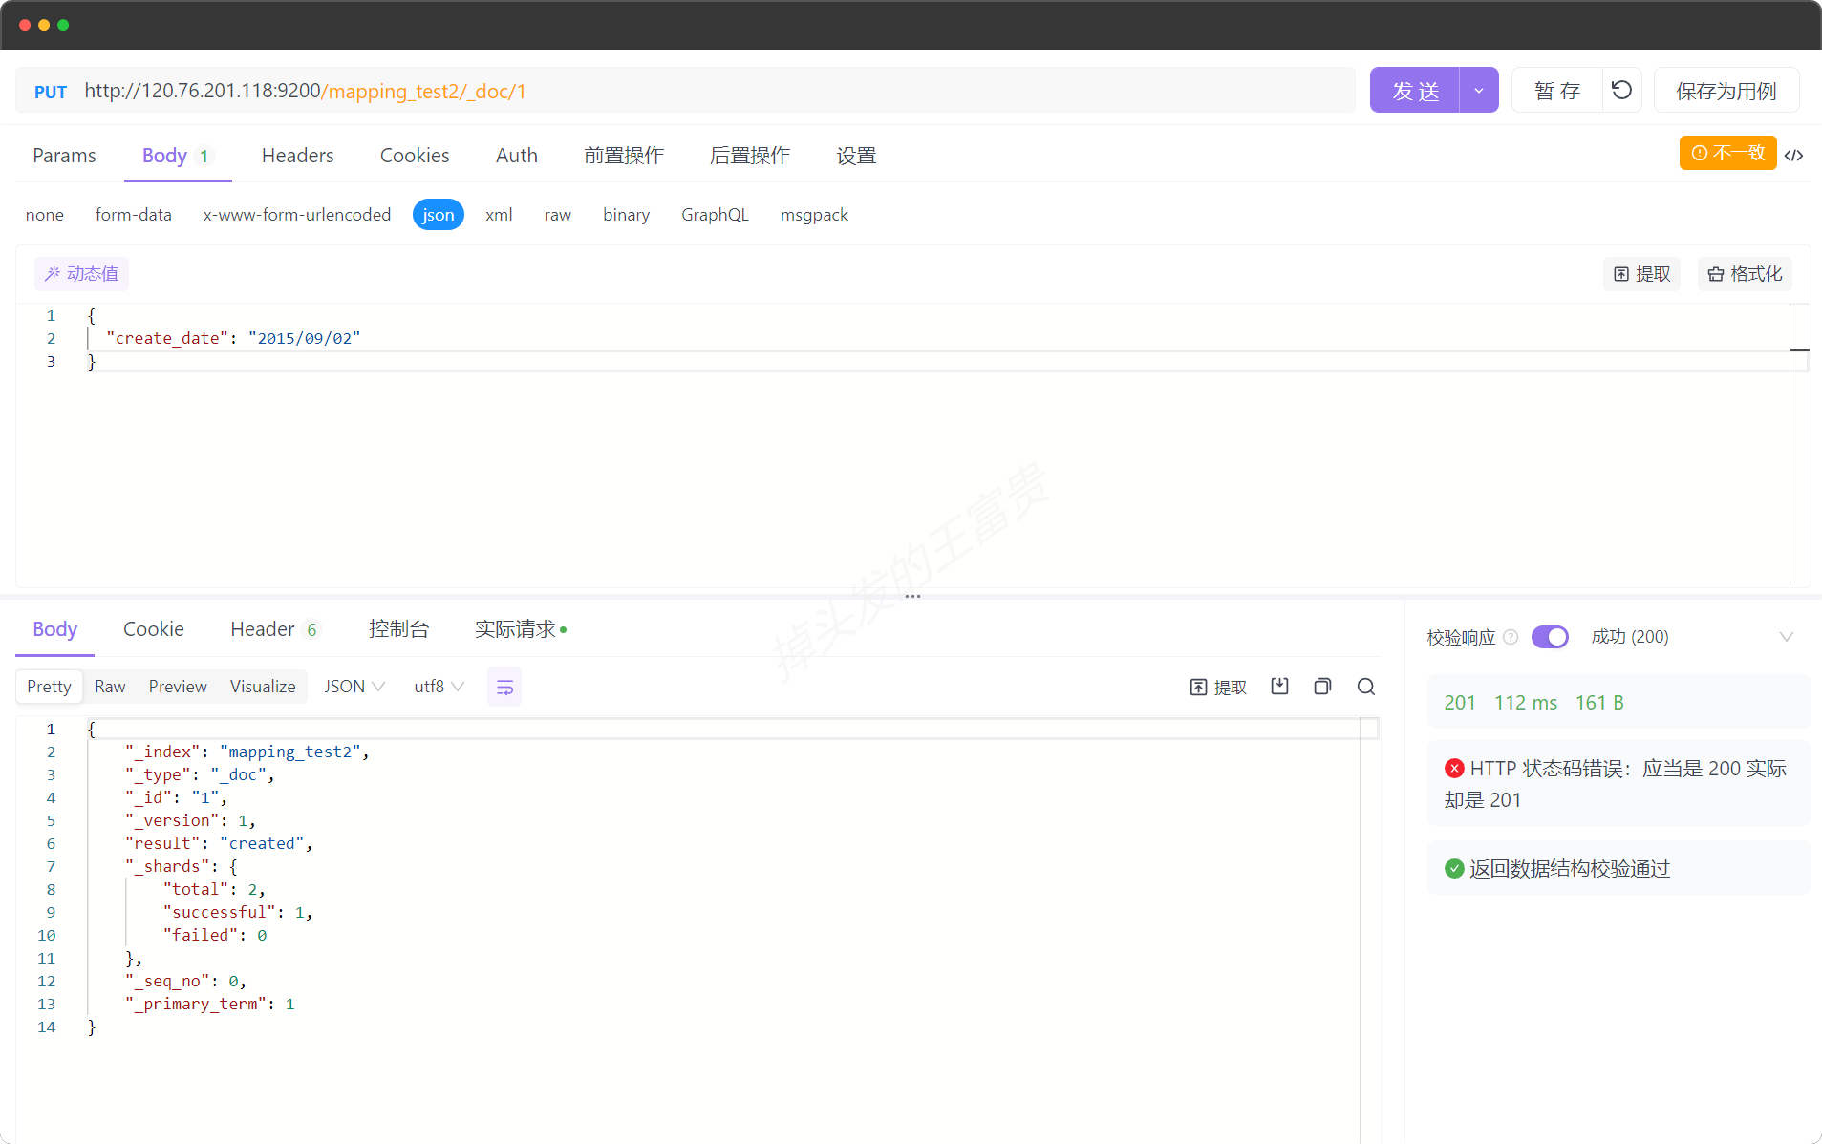
Task: Click the word-wrap toggle icon in response toolbar
Action: (504, 687)
